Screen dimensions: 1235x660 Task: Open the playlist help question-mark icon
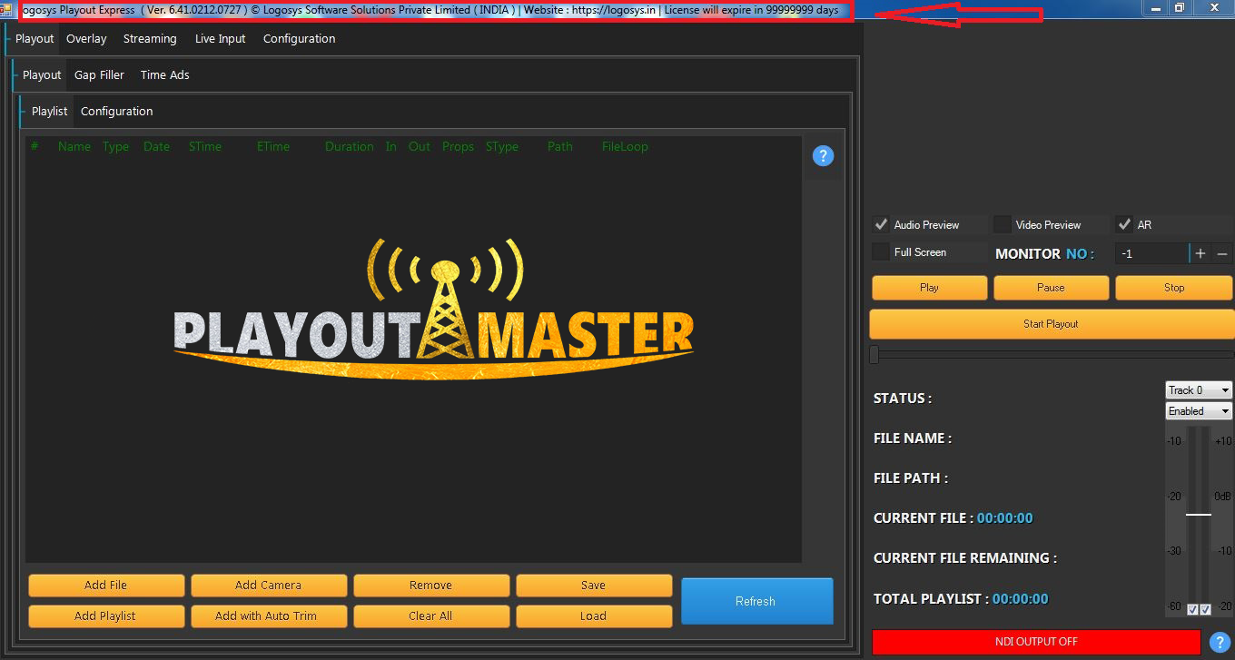(823, 156)
